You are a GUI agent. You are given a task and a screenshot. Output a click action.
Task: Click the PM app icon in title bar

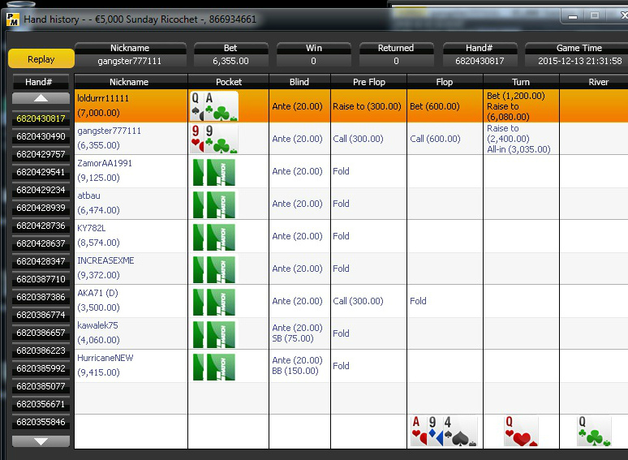point(13,19)
